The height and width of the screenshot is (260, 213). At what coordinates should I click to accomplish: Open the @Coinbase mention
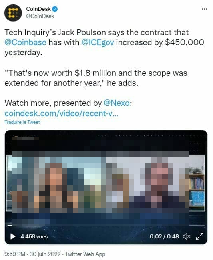[x=25, y=42]
